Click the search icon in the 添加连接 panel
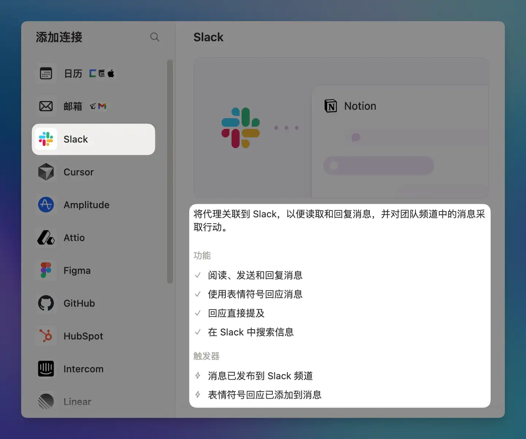 [155, 37]
